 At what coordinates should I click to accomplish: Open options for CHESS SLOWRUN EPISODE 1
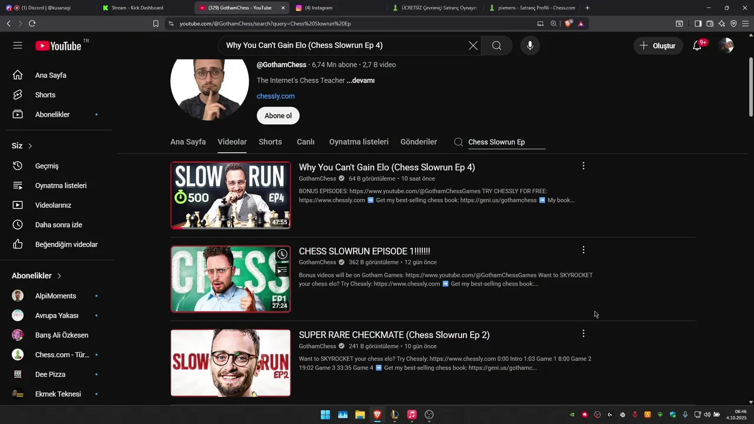click(583, 250)
